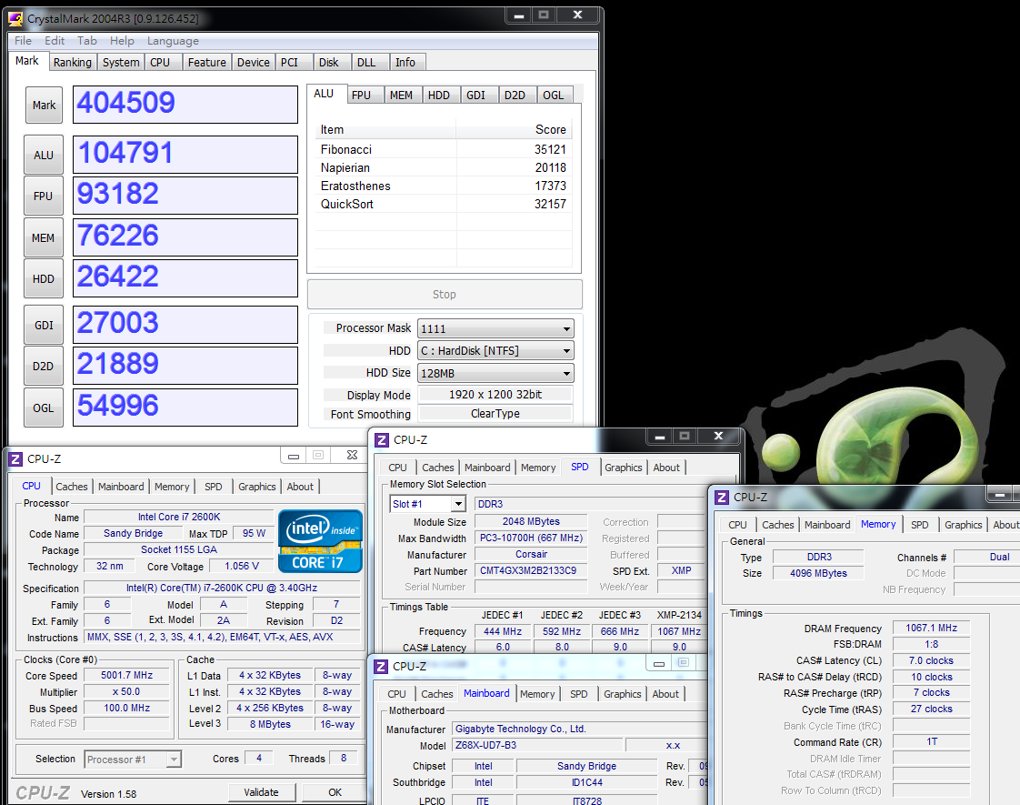Click the OGL benchmark button
1020x805 pixels.
44,408
